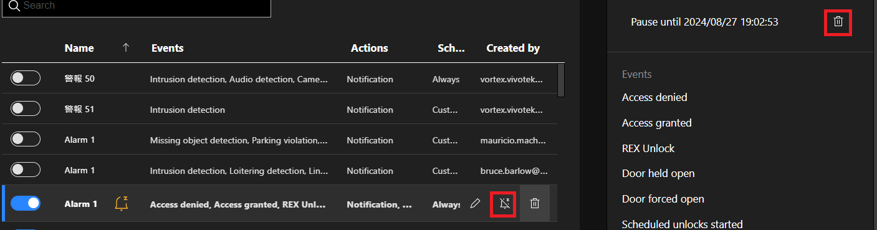877x230 pixels.
Task: Select Access denied in the Events list
Action: click(x=654, y=97)
